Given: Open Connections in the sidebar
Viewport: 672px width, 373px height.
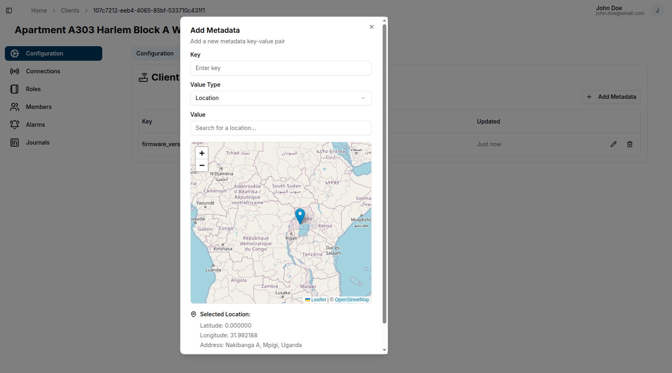Looking at the screenshot, I should 43,71.
